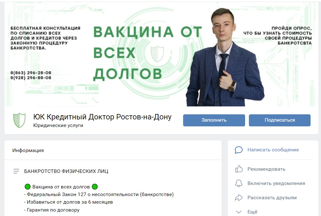Choose Рассказать друзьям option
Viewport: 321px width, 216px height.
pos(272,198)
